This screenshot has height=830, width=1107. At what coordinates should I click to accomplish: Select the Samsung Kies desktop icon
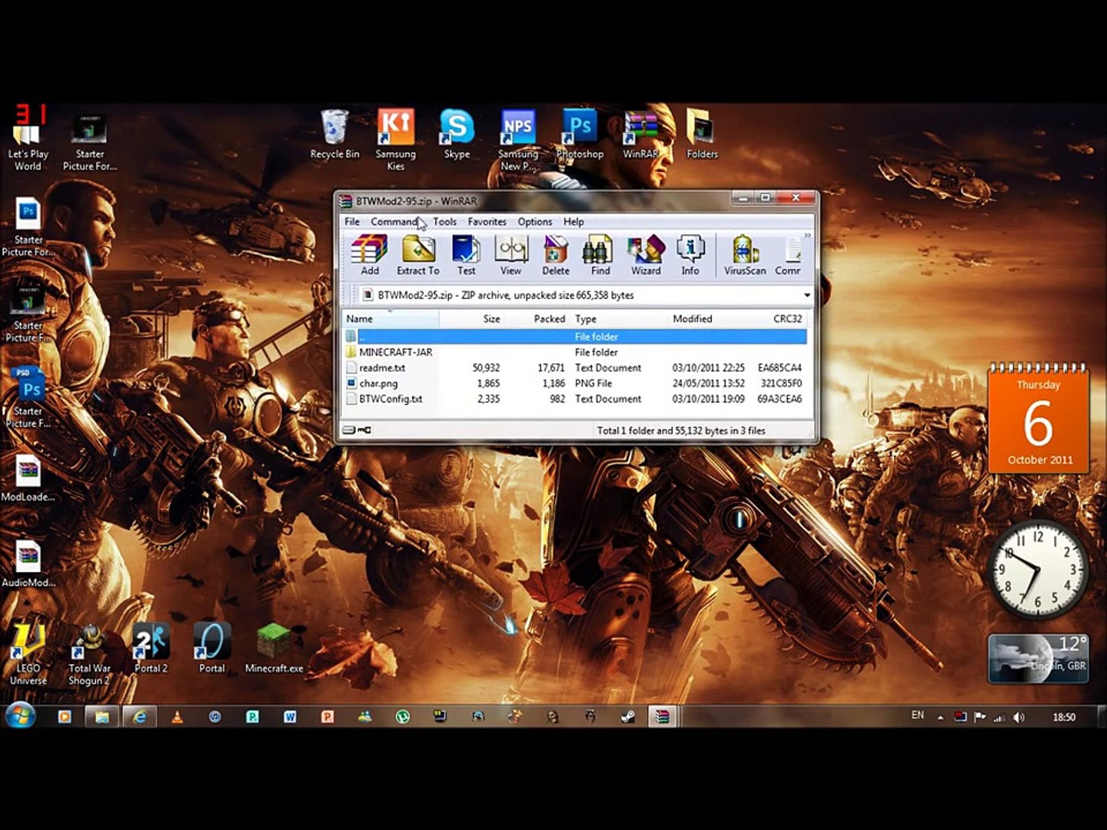(x=395, y=140)
